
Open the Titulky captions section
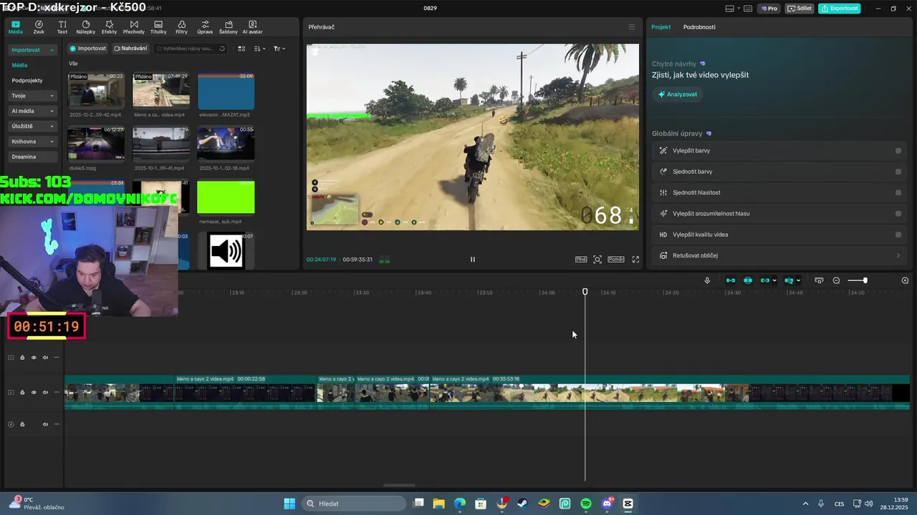158,27
